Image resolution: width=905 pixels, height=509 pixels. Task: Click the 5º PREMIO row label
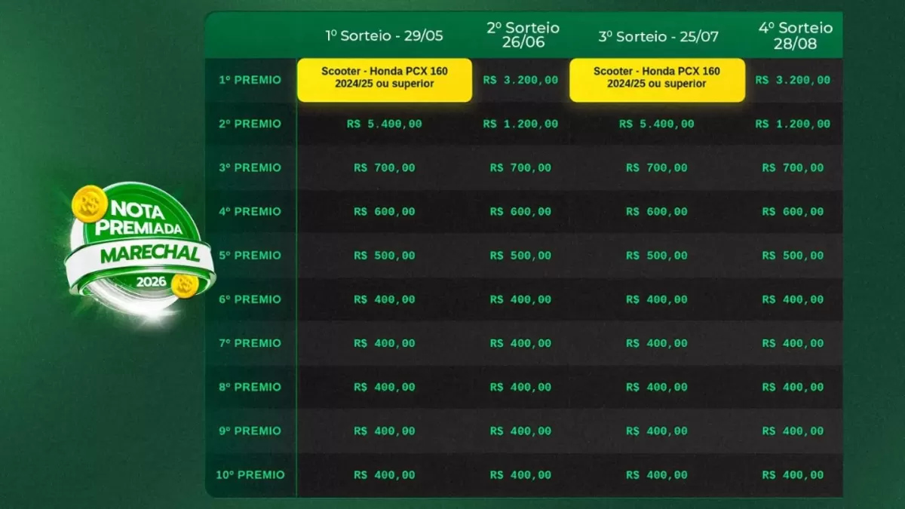(x=250, y=255)
